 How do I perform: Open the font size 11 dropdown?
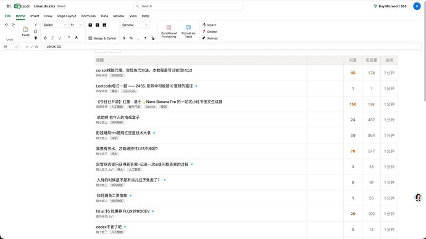[76, 25]
